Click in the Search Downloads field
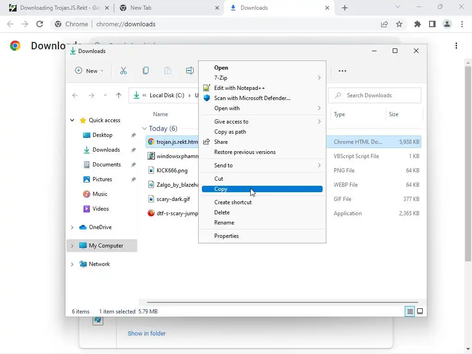This screenshot has height=354, width=472. pyautogui.click(x=374, y=95)
